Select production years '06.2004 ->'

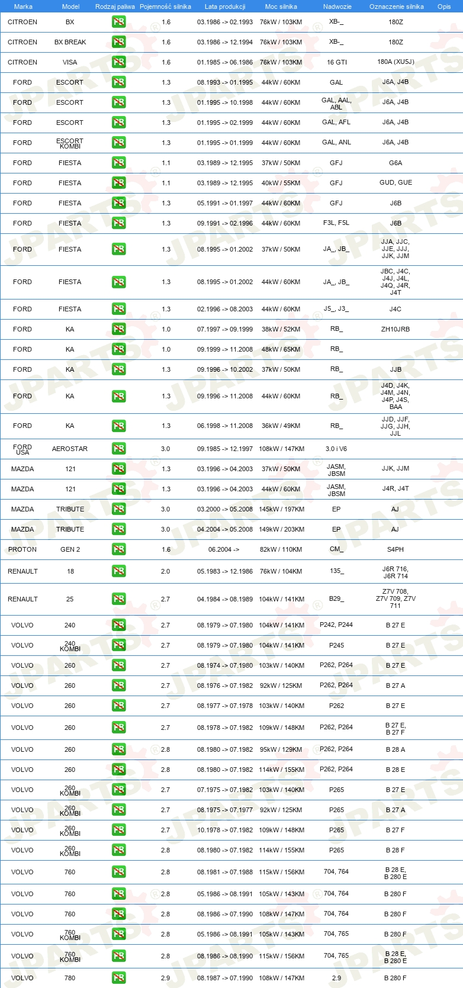pyautogui.click(x=224, y=549)
